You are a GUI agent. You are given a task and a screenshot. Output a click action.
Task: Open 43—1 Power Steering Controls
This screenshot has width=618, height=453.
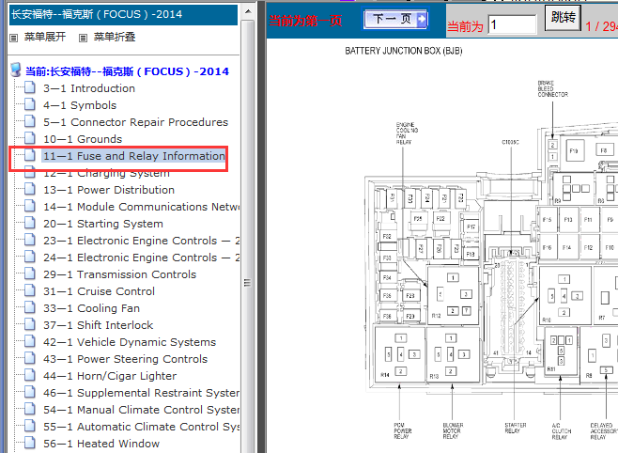(x=125, y=360)
